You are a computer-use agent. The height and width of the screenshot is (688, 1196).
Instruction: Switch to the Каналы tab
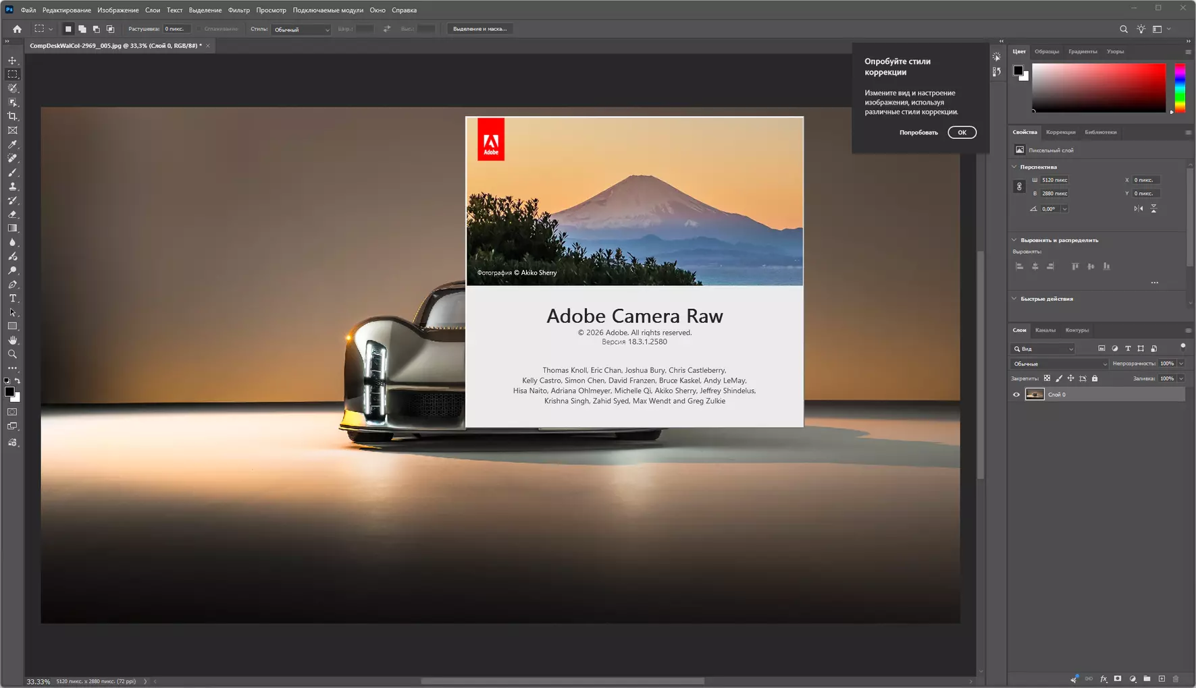coord(1045,331)
